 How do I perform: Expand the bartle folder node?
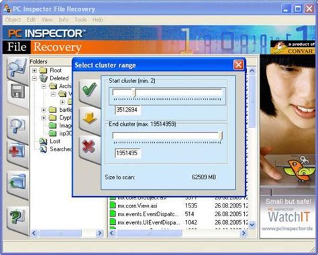44,110
